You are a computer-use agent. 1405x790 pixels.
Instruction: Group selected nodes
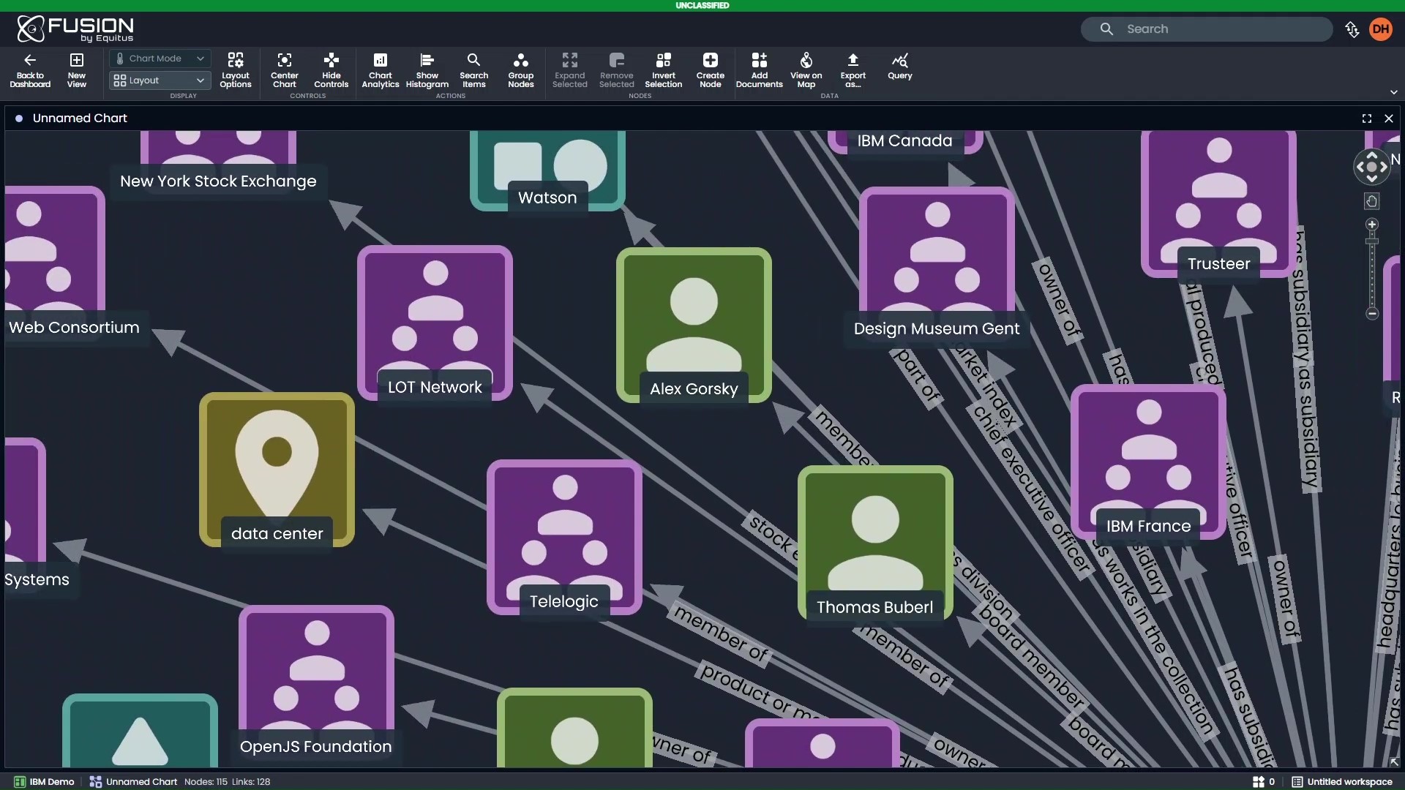pos(521,70)
